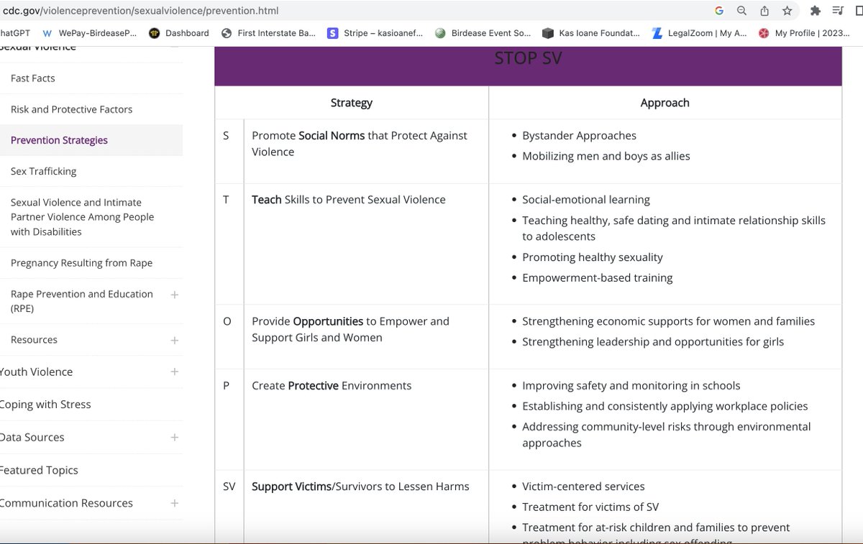Click 'Bystander Approaches' bullet
863x544 pixels.
[579, 136]
